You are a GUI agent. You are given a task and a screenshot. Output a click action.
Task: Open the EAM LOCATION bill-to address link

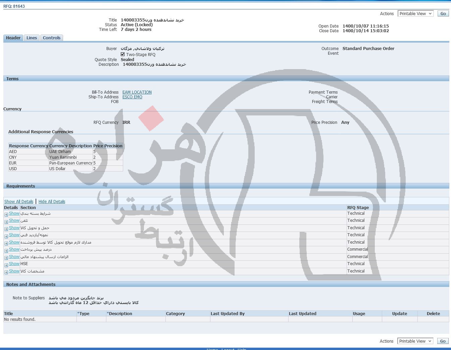(x=137, y=92)
